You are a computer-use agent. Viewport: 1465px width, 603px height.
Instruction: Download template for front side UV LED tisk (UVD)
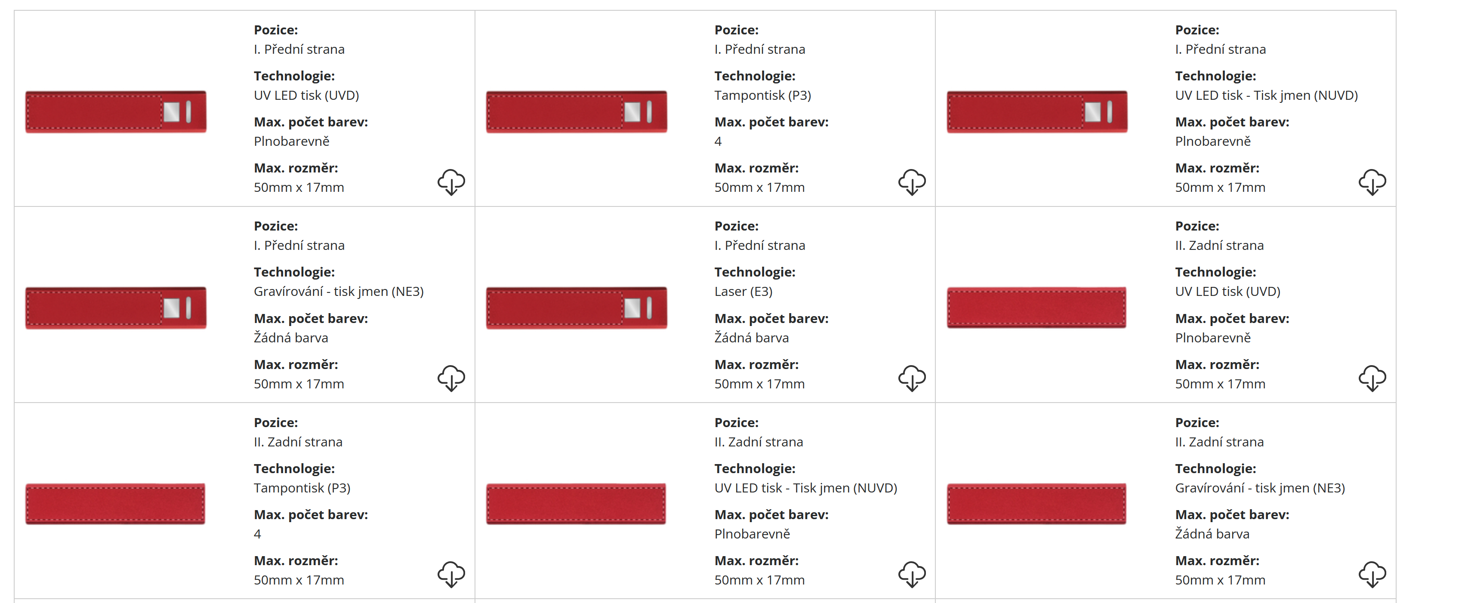click(451, 182)
